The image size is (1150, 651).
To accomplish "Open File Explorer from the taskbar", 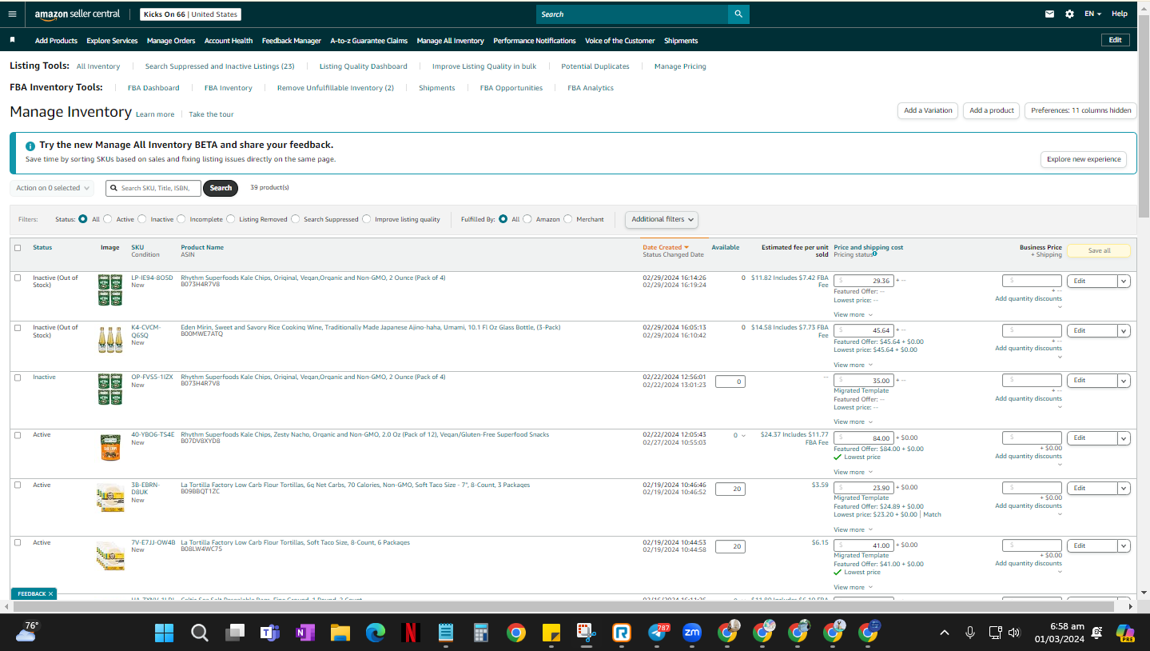I will [340, 633].
